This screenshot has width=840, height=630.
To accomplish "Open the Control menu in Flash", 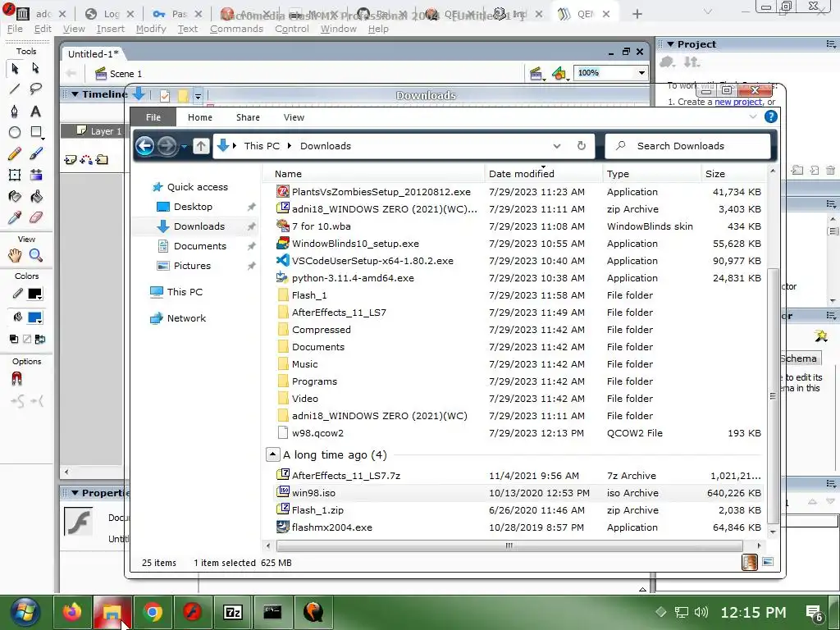I will tap(292, 29).
